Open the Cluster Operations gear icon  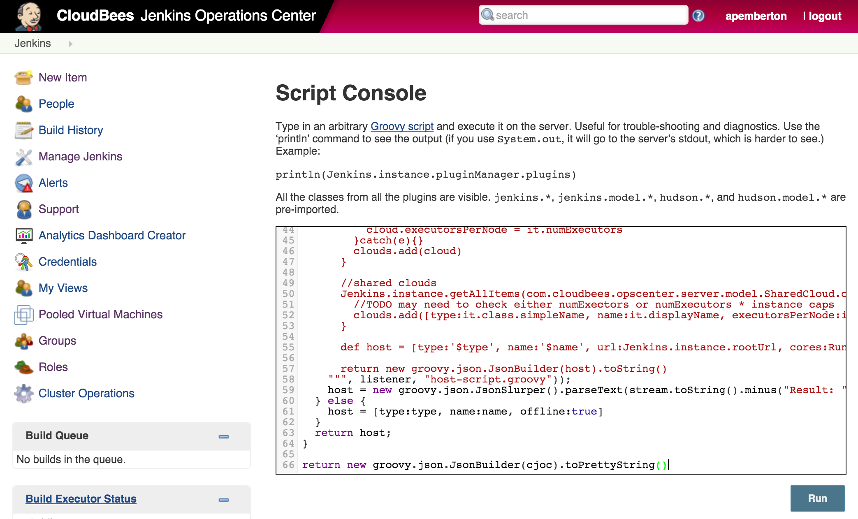click(x=23, y=394)
